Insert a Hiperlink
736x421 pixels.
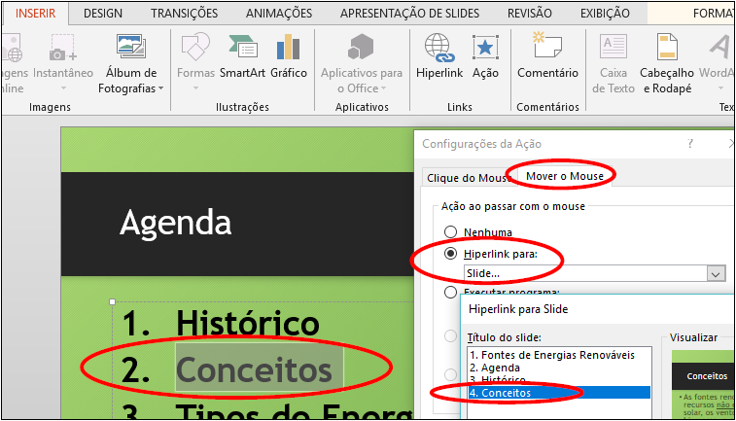[x=439, y=56]
